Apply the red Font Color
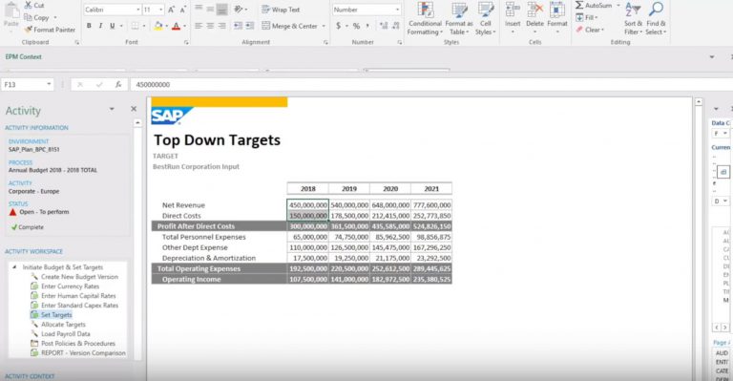 (x=177, y=26)
